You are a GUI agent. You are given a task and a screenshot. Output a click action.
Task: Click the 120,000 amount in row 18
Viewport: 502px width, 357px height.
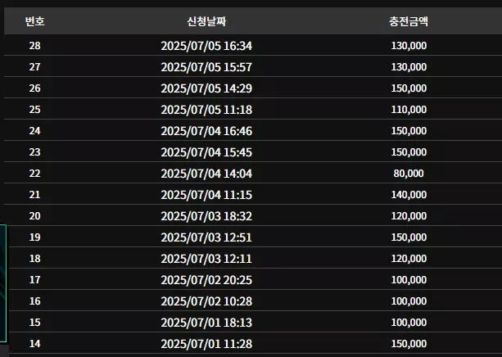click(409, 259)
